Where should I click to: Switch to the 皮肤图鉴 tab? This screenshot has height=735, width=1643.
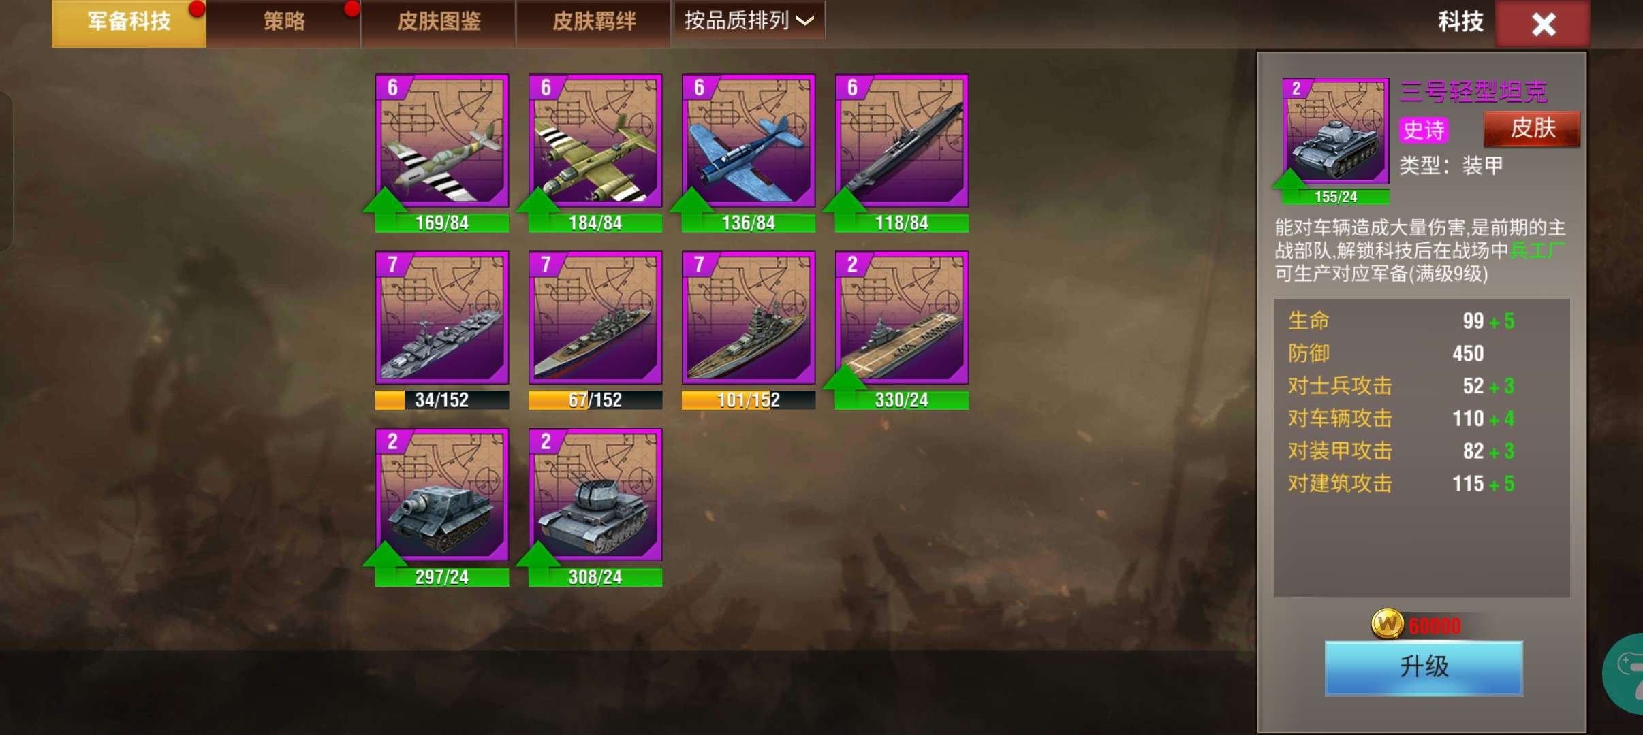tap(439, 22)
